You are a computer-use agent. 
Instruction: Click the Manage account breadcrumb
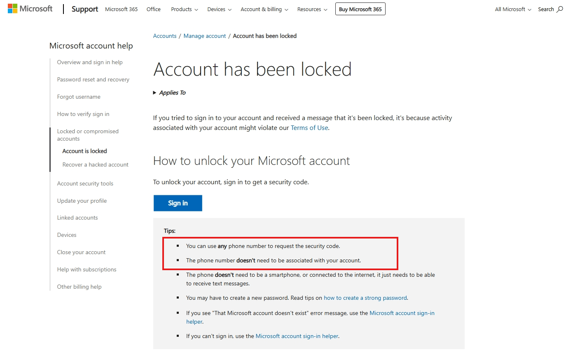click(x=204, y=36)
